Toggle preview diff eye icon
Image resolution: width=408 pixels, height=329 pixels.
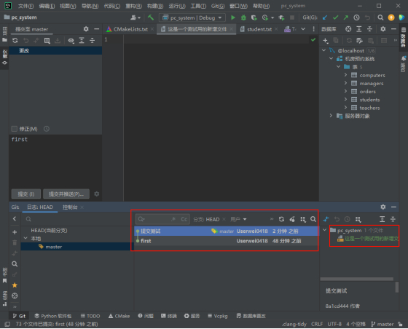71,40
